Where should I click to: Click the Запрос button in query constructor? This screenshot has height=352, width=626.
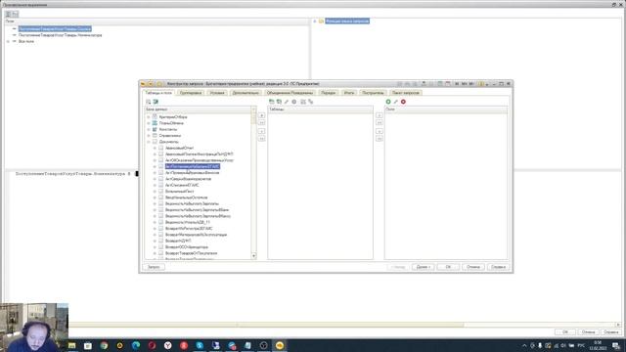pyautogui.click(x=154, y=267)
